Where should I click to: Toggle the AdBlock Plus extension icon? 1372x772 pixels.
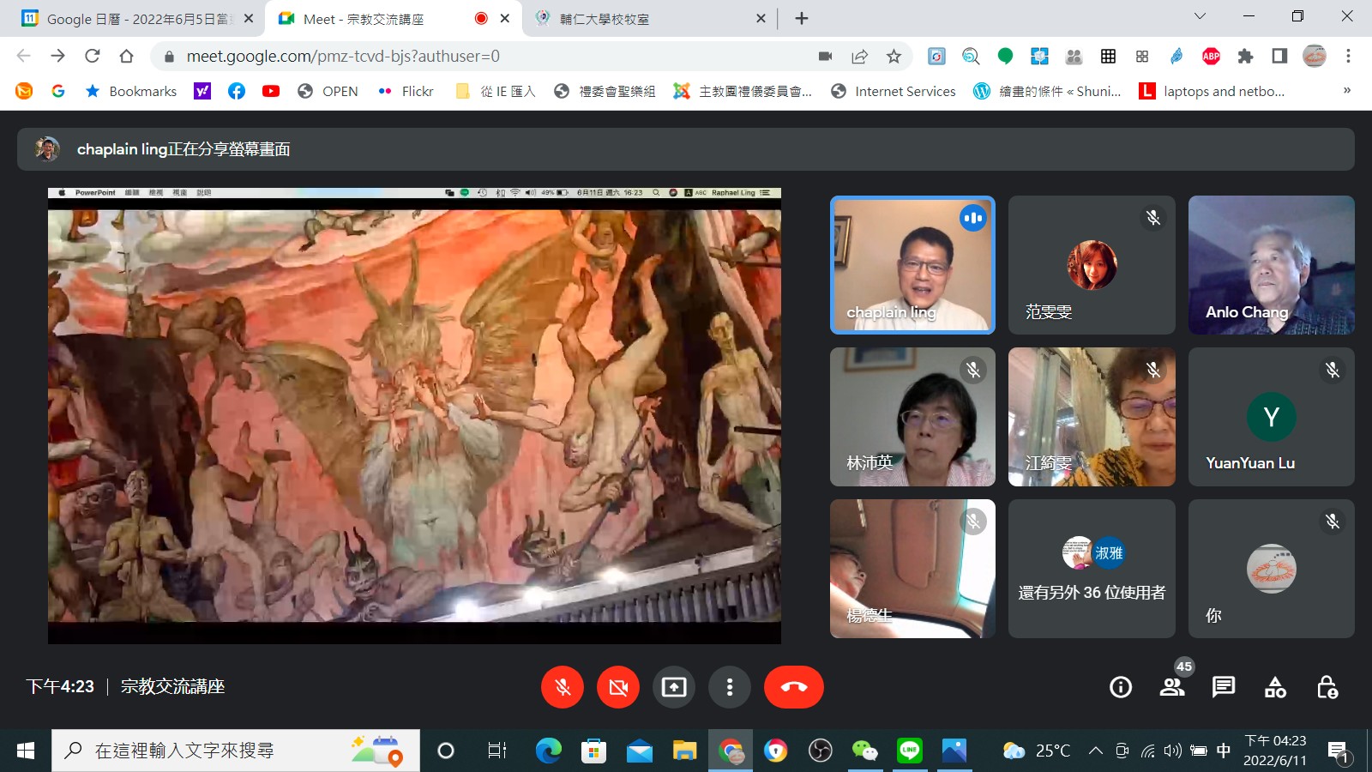click(x=1211, y=57)
